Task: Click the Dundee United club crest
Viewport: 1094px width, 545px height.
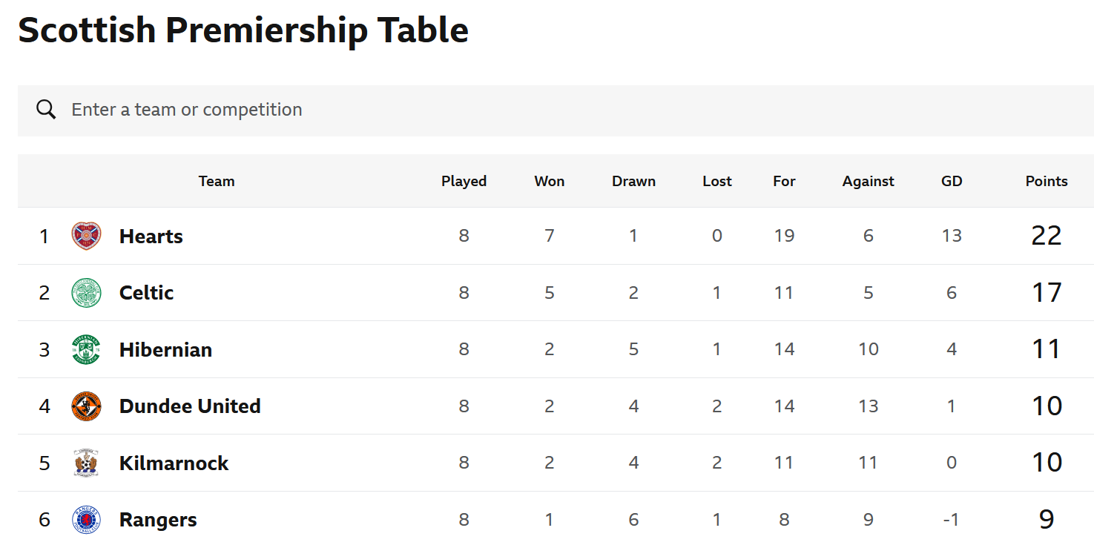Action: pyautogui.click(x=86, y=406)
